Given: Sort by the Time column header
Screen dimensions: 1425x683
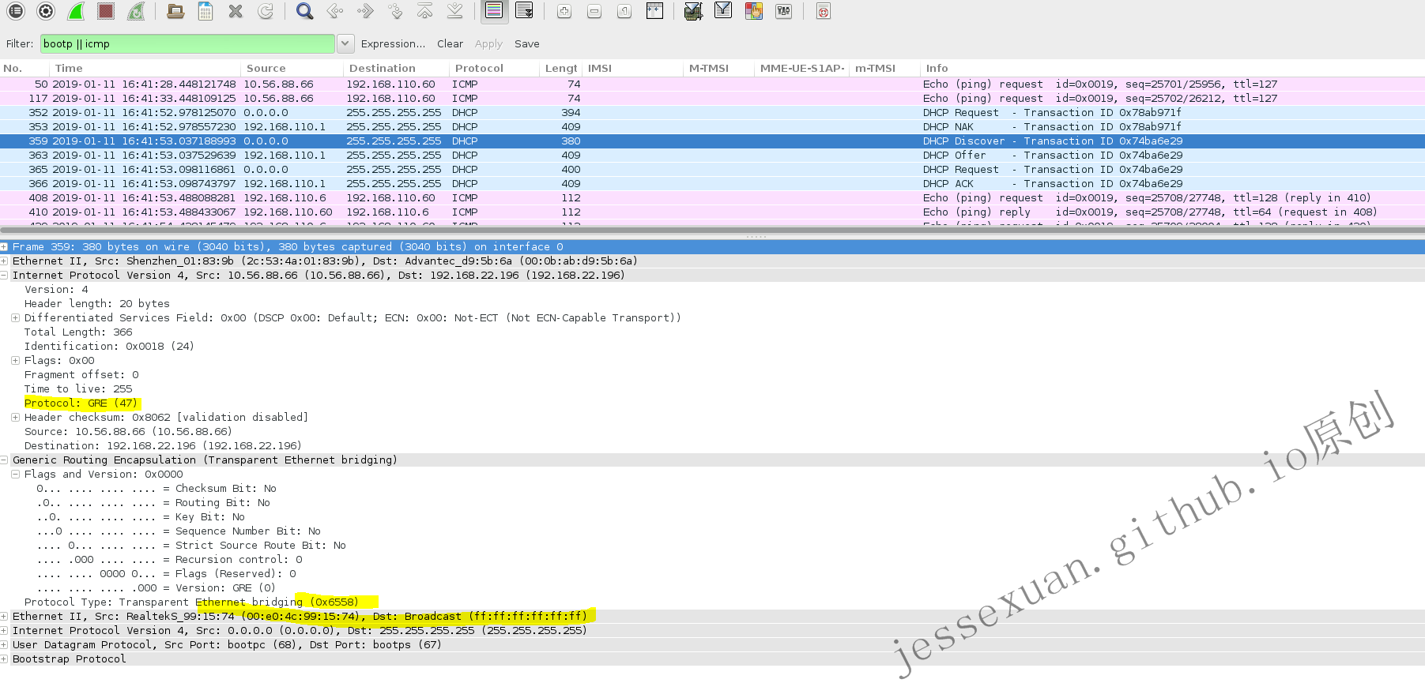Looking at the screenshot, I should point(145,69).
